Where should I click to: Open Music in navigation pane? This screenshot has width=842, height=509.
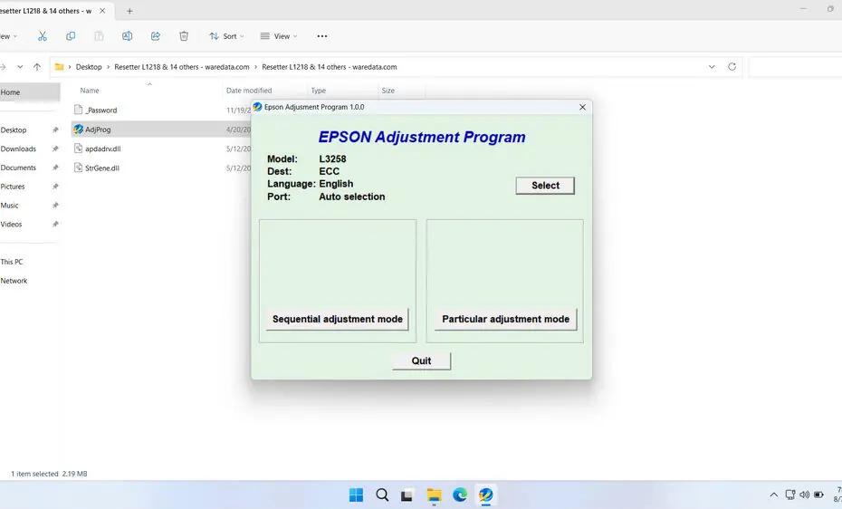click(9, 205)
